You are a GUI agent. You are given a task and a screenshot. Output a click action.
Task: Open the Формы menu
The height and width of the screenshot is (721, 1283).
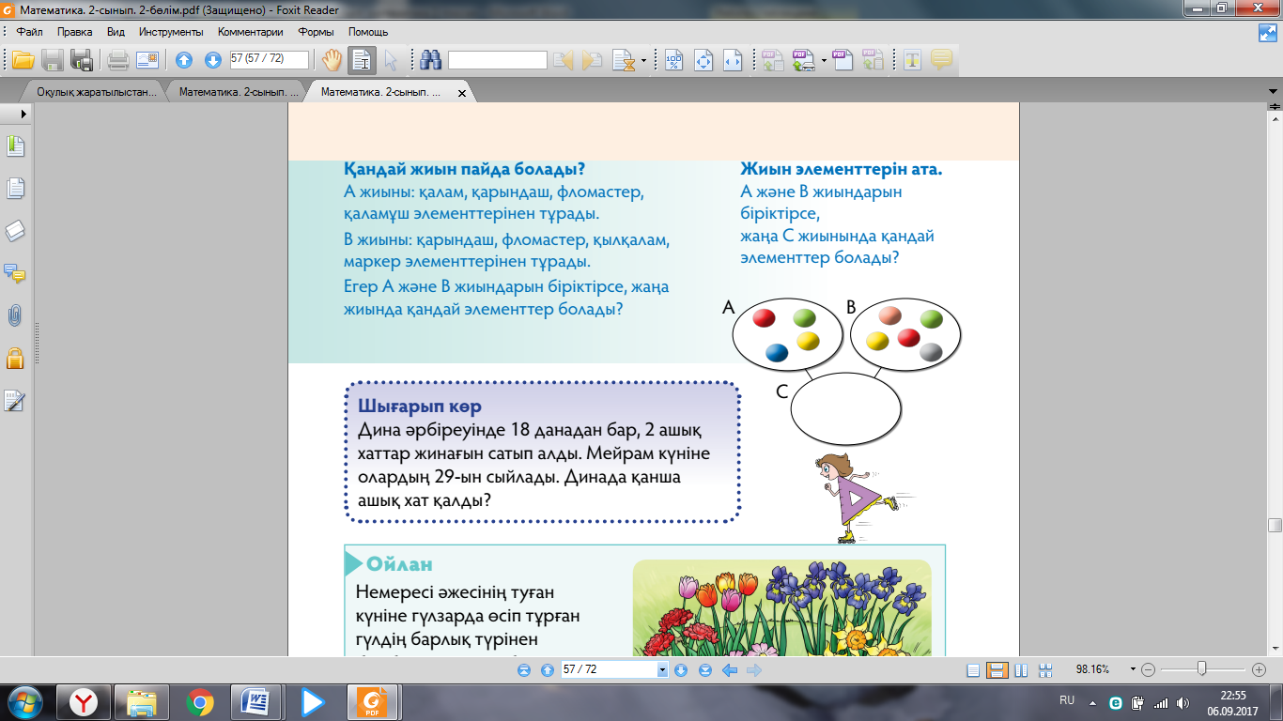click(x=317, y=32)
